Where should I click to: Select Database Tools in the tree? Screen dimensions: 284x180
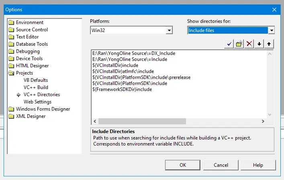[32, 44]
